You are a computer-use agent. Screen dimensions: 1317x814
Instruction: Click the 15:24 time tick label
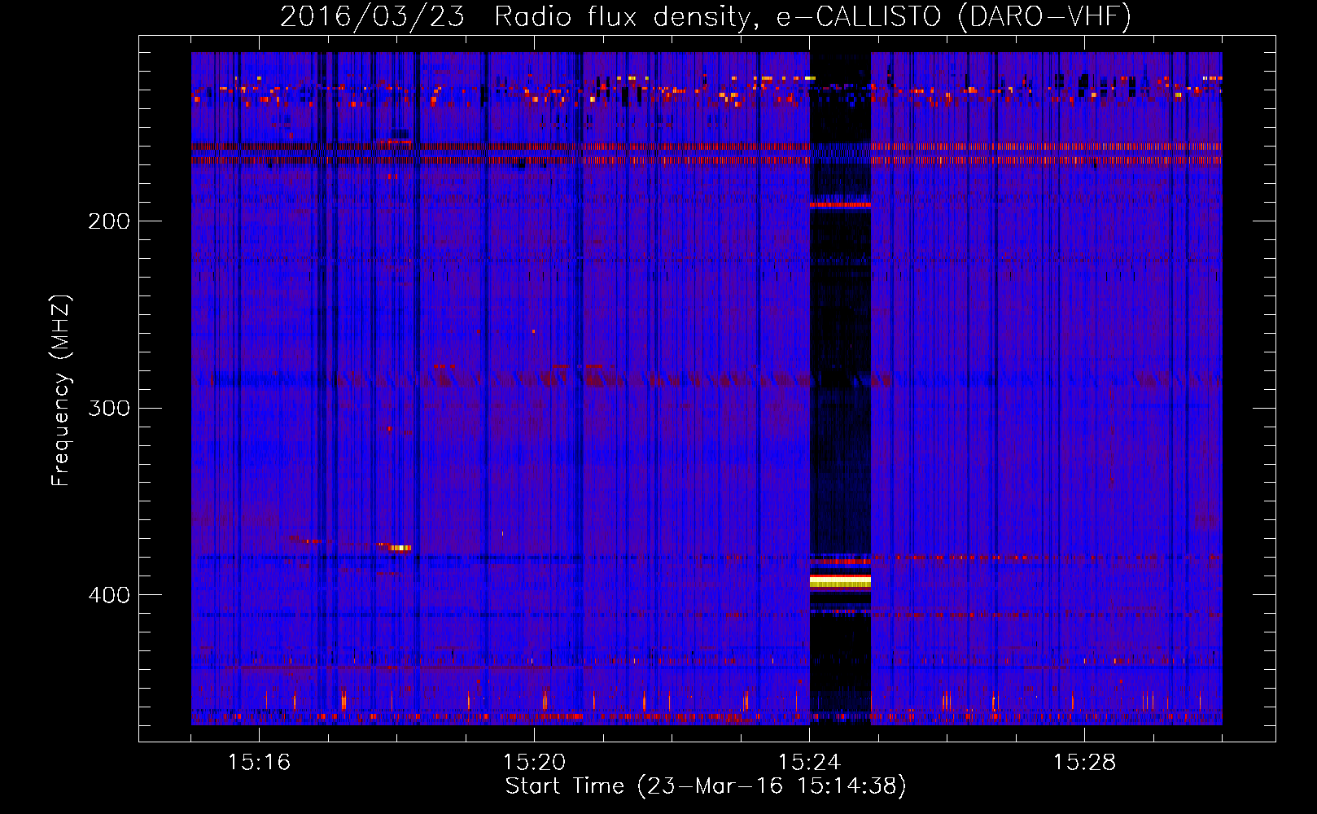[x=809, y=763]
